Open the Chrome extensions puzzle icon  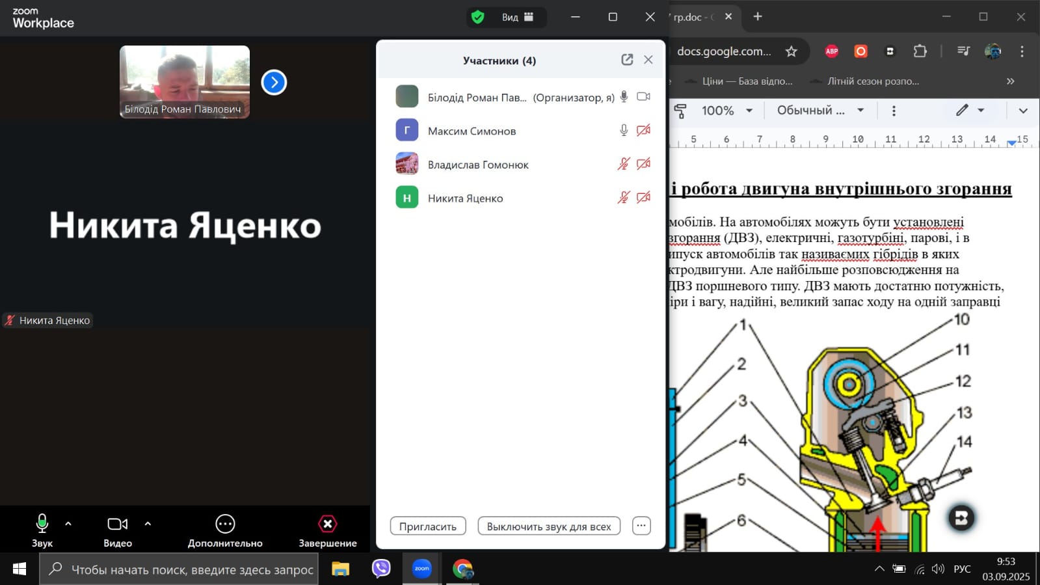[x=920, y=51]
